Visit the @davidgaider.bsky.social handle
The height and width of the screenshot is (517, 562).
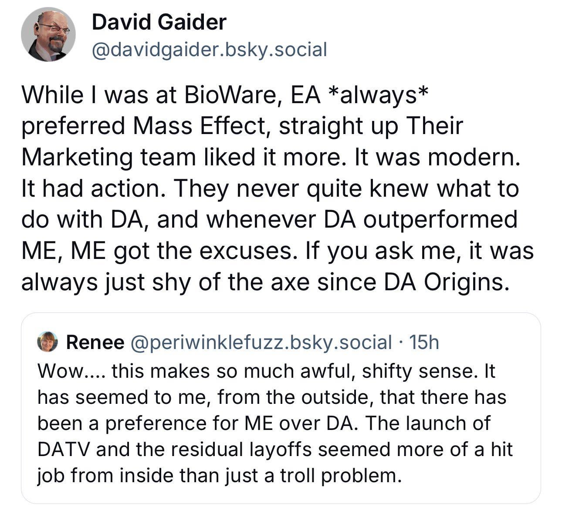pos(210,50)
